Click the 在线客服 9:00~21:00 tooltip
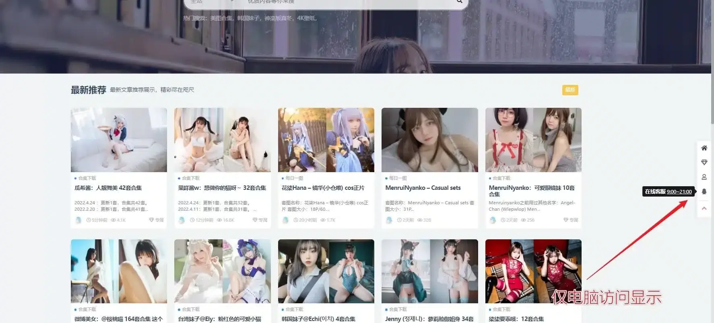This screenshot has width=714, height=323. [669, 191]
